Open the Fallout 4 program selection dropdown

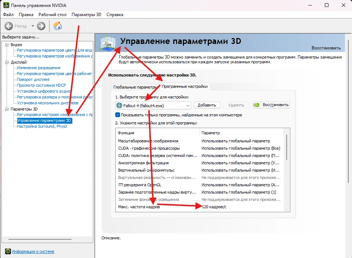pos(188,105)
